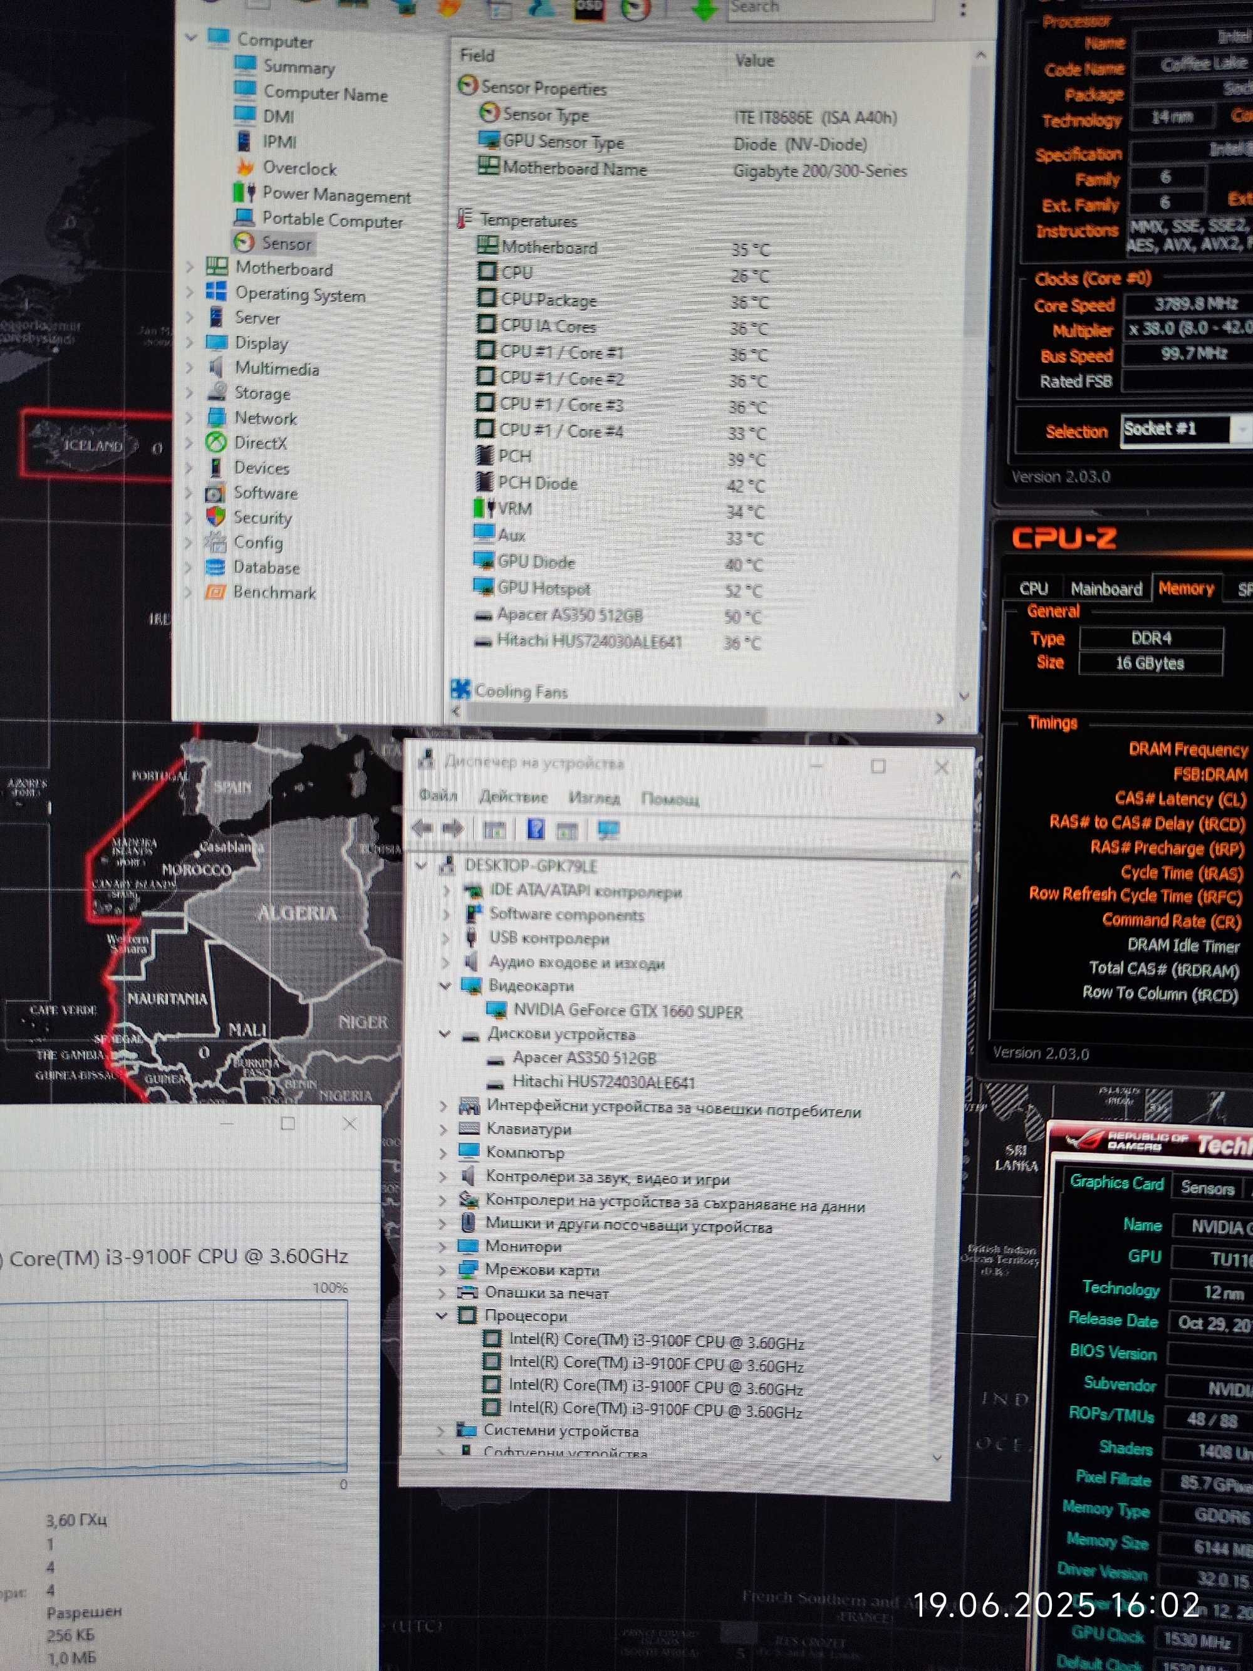The height and width of the screenshot is (1671, 1253).
Task: Expand the Storage node in AIDA64
Action: pos(190,392)
